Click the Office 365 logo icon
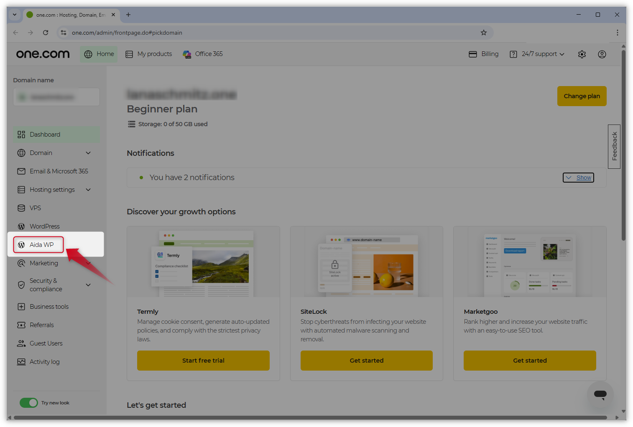This screenshot has height=427, width=633. pyautogui.click(x=187, y=54)
